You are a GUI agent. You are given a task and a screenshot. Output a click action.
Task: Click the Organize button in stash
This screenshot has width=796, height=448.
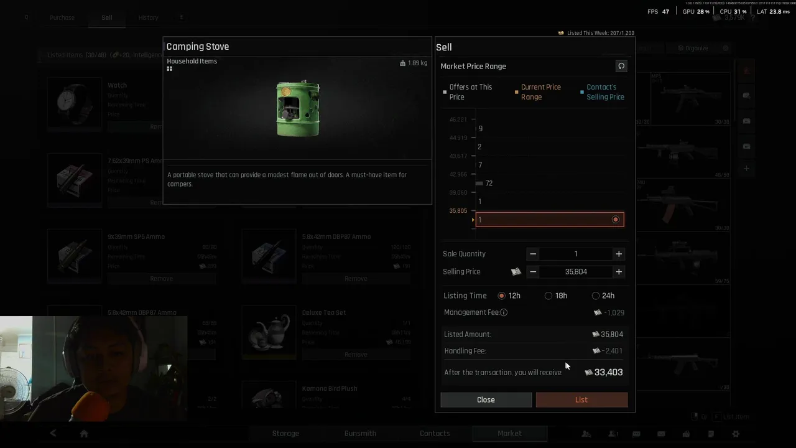pyautogui.click(x=693, y=48)
